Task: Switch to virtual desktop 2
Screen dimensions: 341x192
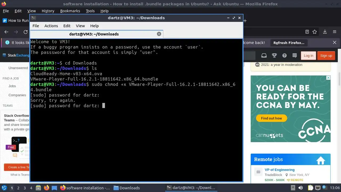Action: coord(18,188)
